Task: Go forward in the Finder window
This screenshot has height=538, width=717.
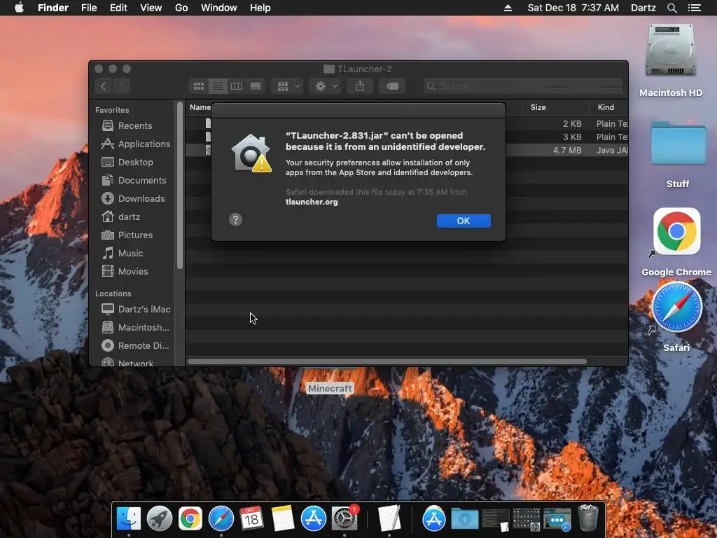Action: point(121,86)
